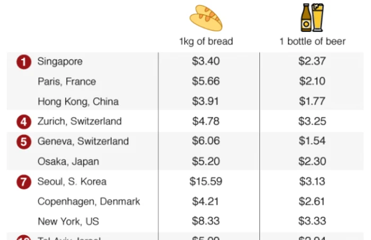Click Osaka, Japan row label
This screenshot has height=240, width=371.
[68, 162]
